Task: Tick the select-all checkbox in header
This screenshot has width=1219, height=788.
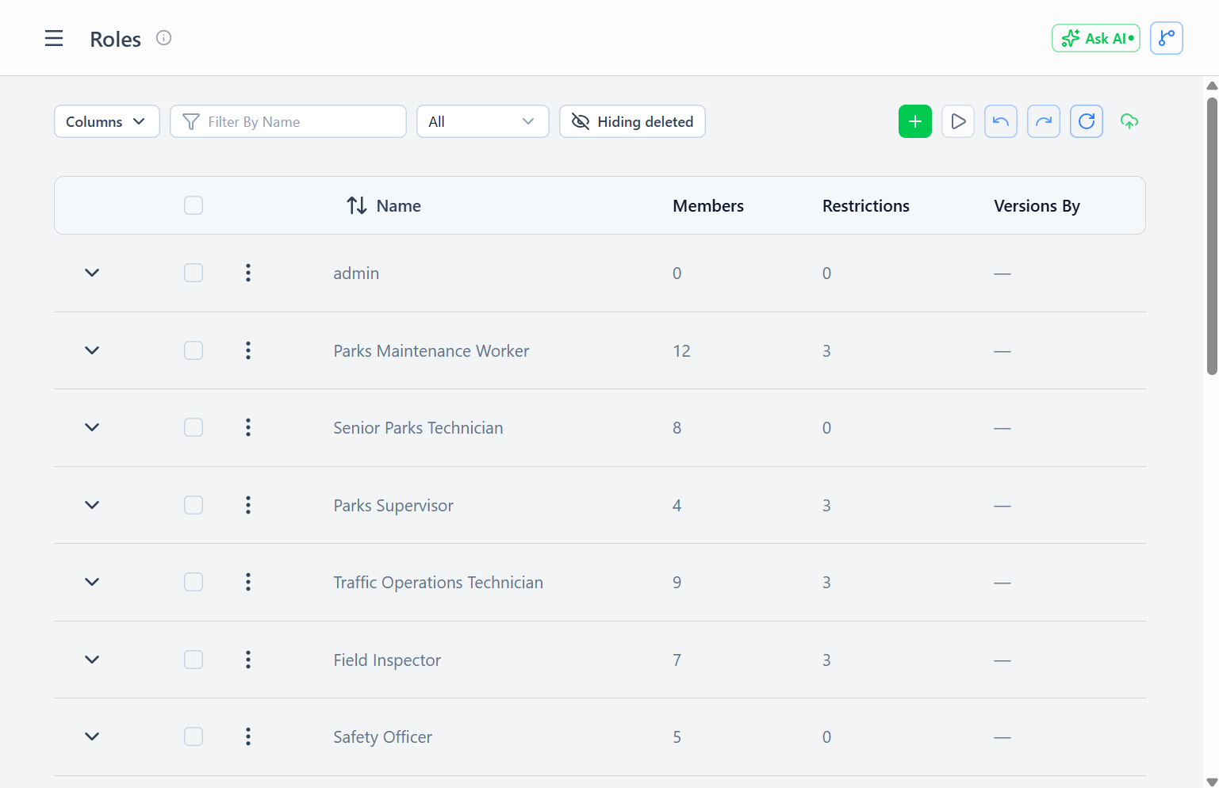Action: 194,205
